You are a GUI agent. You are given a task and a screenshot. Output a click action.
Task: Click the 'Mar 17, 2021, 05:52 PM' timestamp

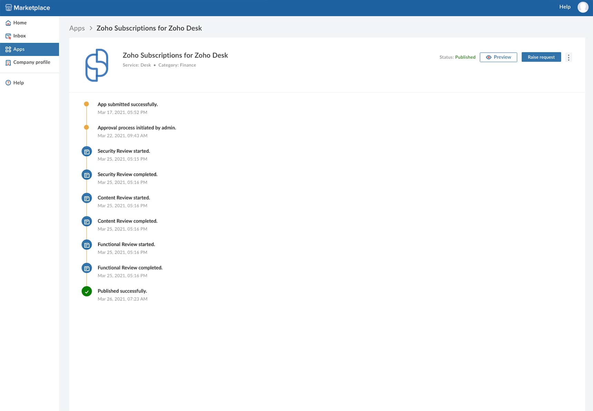click(x=122, y=112)
